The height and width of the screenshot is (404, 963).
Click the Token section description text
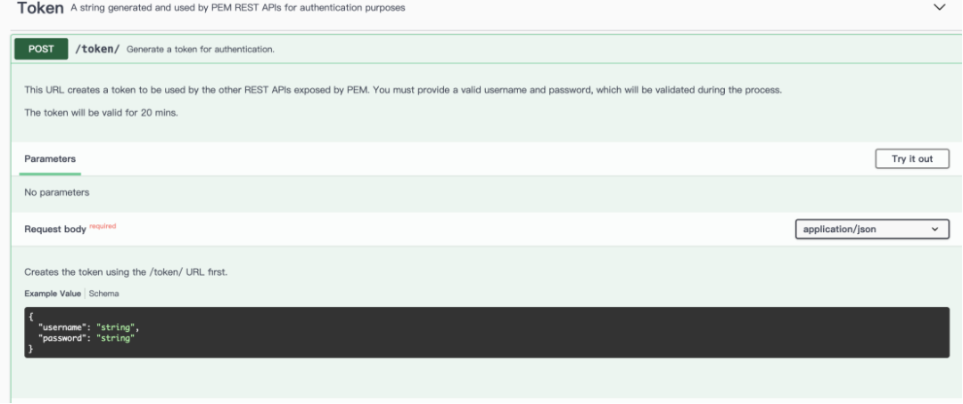239,8
